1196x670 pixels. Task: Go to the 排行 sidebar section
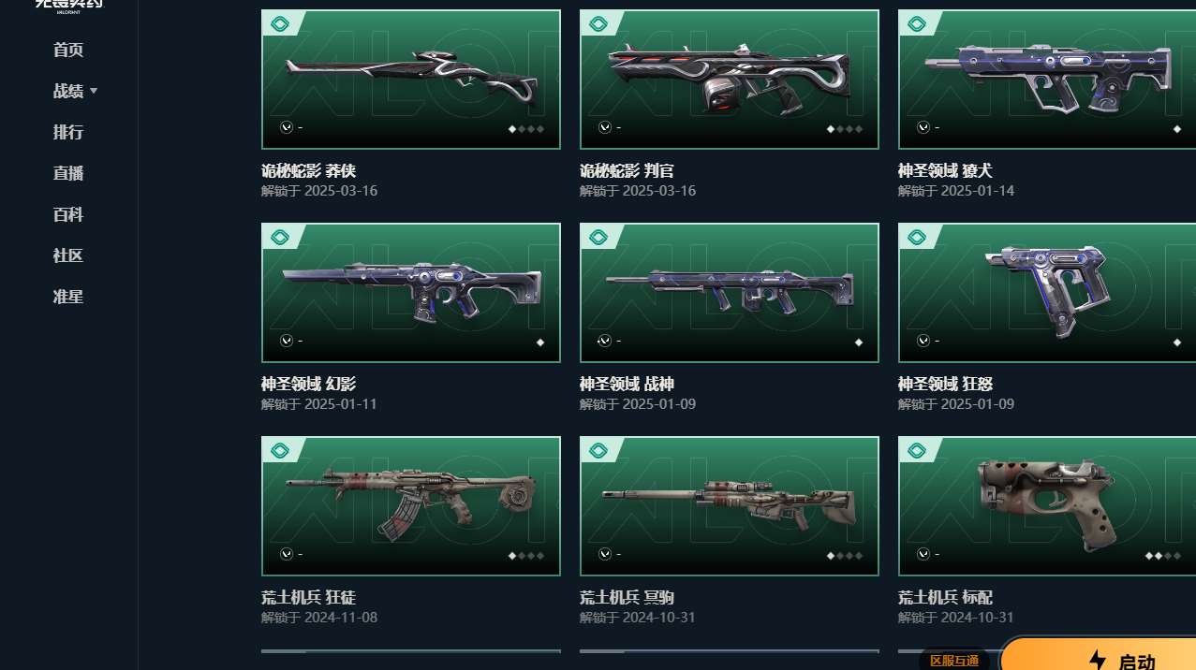(68, 133)
